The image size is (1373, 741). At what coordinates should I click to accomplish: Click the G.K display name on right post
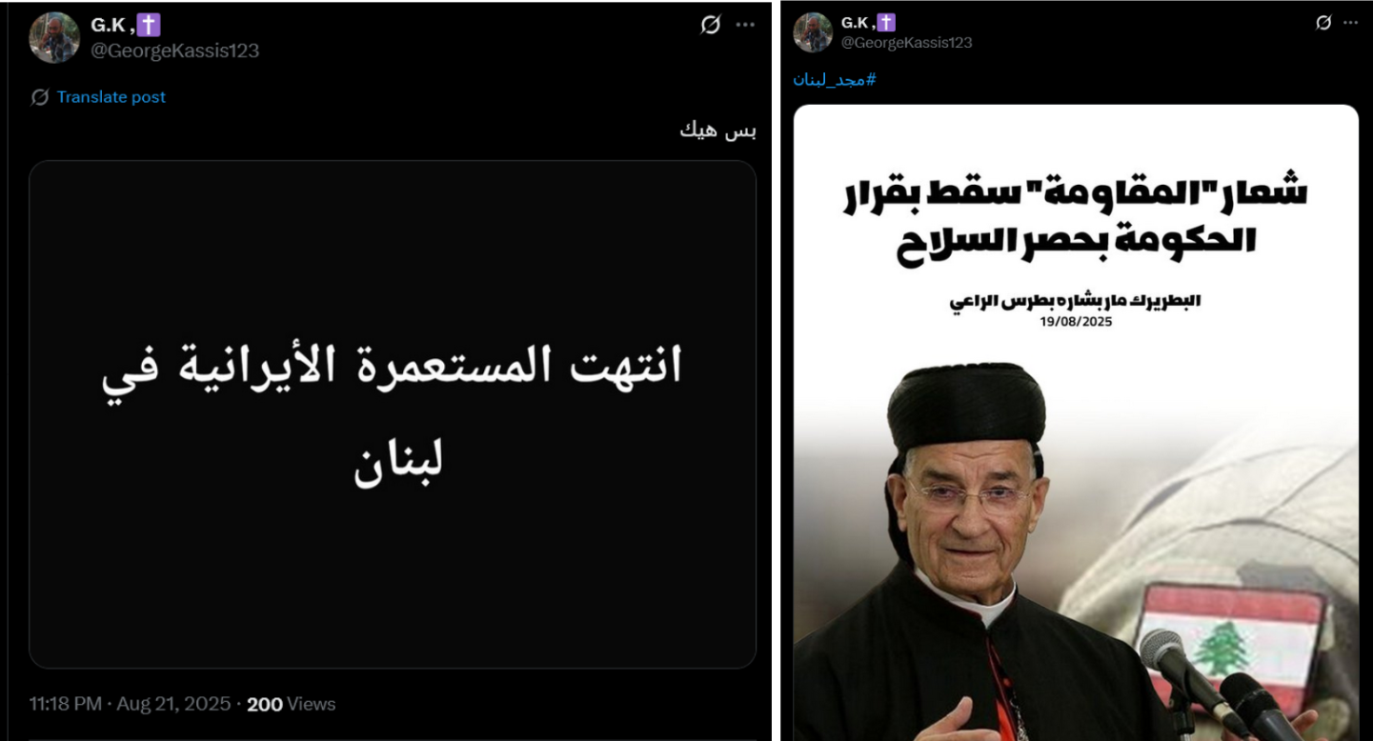coord(857,22)
